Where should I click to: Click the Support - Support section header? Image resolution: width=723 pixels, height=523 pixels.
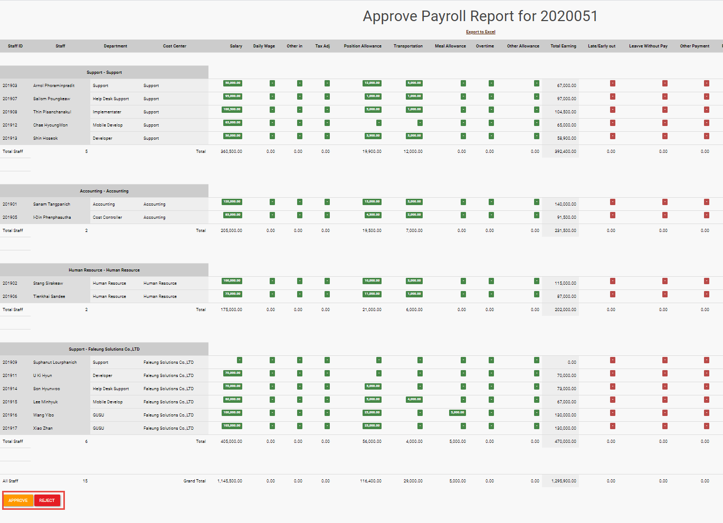click(104, 72)
